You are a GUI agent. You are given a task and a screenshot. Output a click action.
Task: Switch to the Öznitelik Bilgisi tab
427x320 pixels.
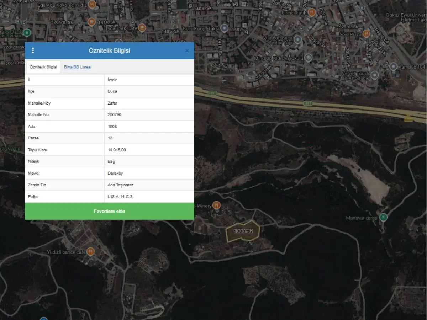click(x=43, y=67)
